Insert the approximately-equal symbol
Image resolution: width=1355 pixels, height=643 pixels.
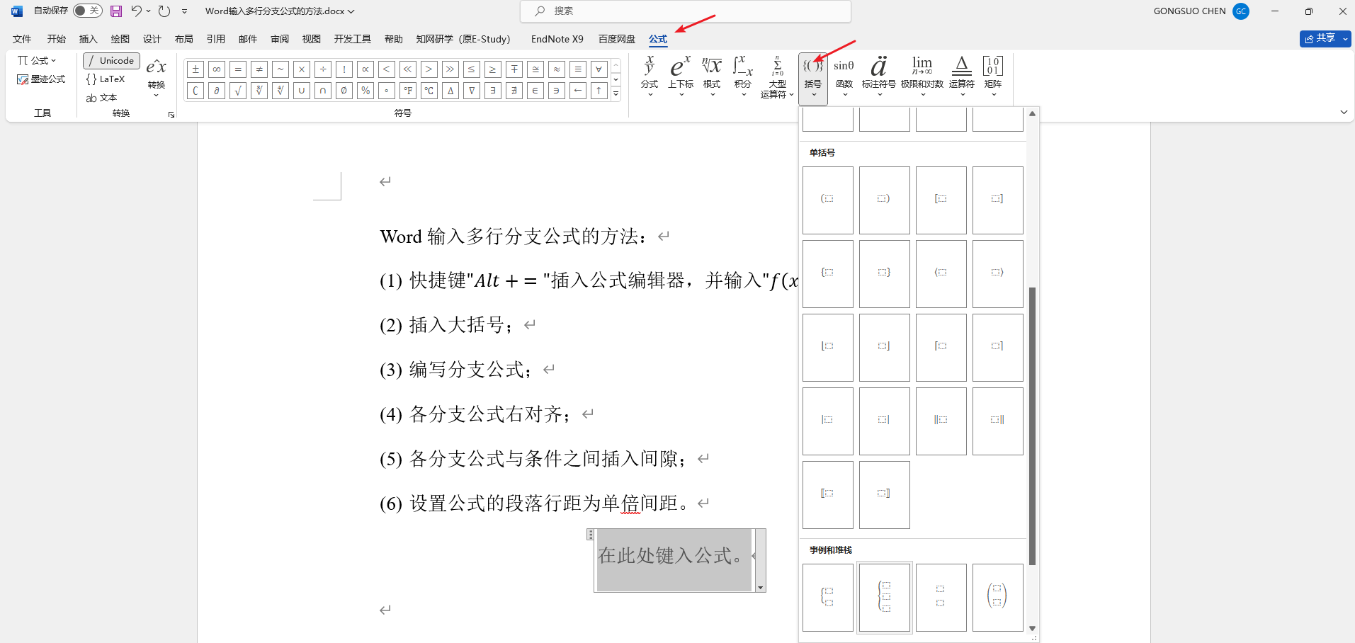557,69
